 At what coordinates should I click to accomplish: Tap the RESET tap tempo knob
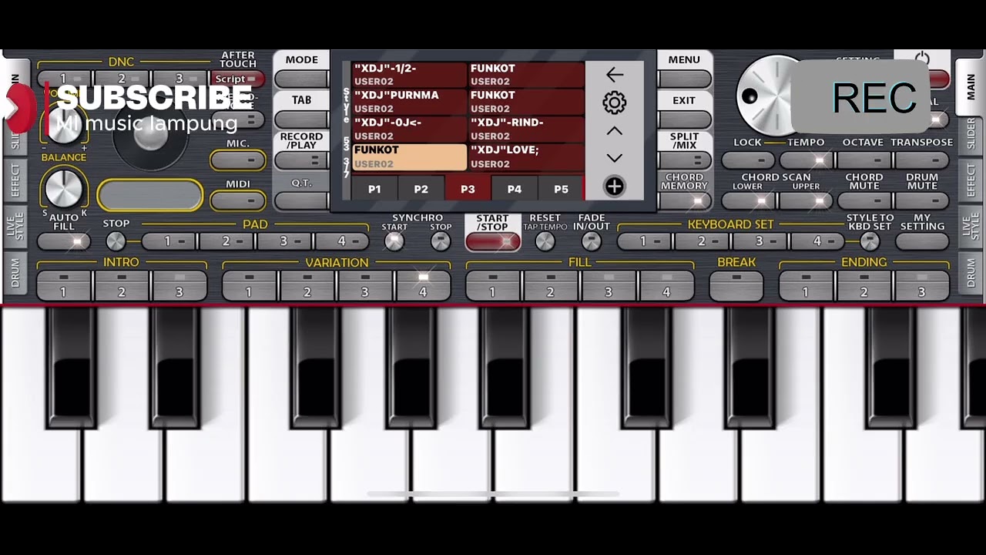point(545,241)
